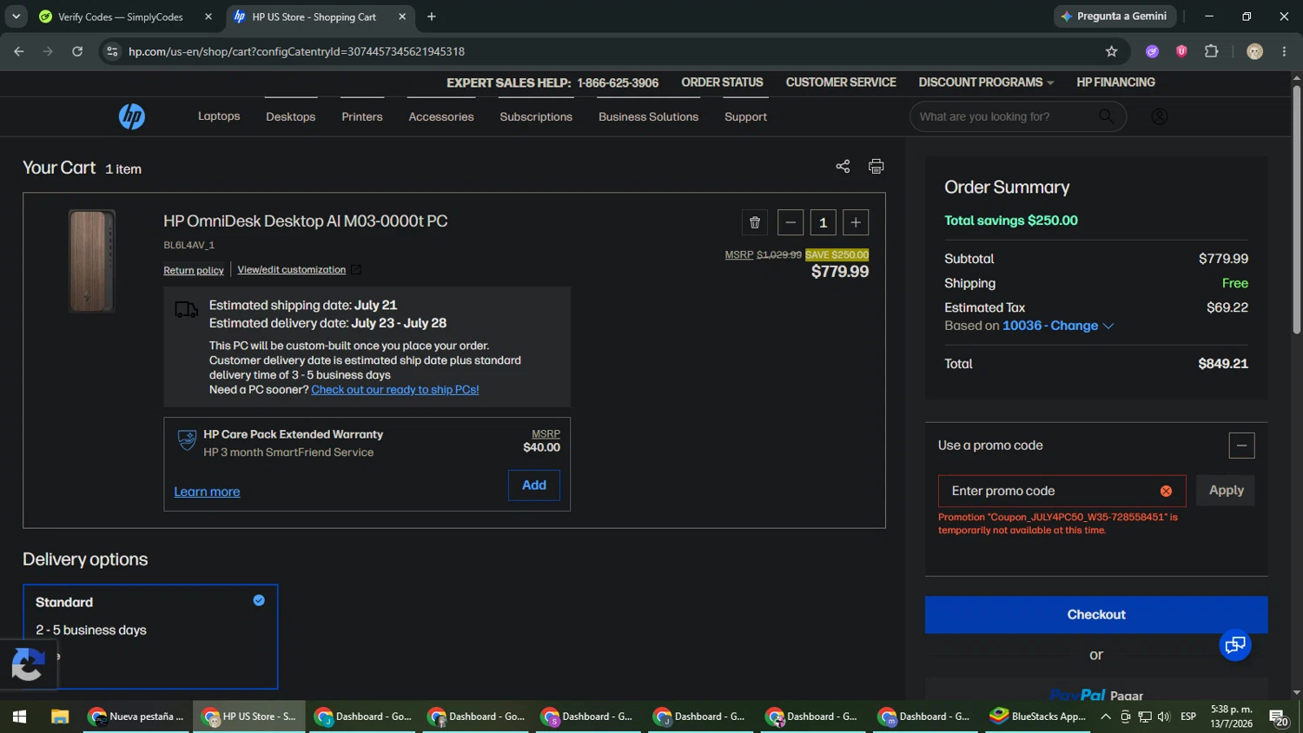
Task: Open the live chat bubble icon
Action: point(1235,644)
